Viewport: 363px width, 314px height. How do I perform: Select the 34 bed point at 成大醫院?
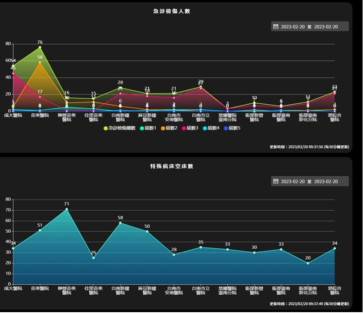point(13,248)
